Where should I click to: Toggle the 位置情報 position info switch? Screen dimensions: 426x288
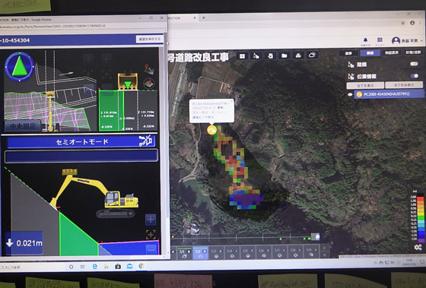415,76
